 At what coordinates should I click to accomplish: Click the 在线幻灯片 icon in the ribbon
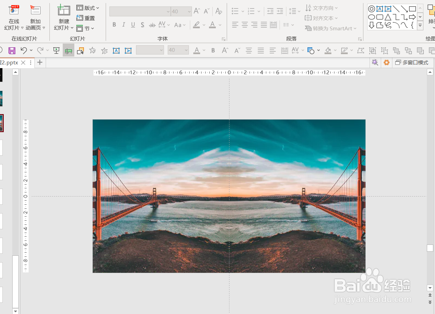14,10
